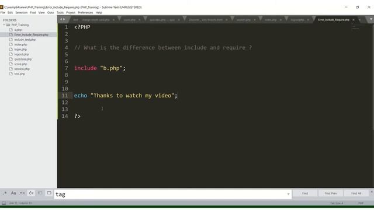Toggle regular expression search option
The image size is (374, 210).
pyautogui.click(x=5, y=193)
